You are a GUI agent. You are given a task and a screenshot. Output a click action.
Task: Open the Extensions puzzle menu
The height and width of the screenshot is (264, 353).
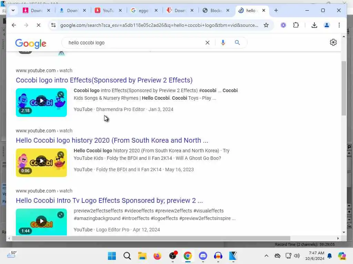coord(296,25)
